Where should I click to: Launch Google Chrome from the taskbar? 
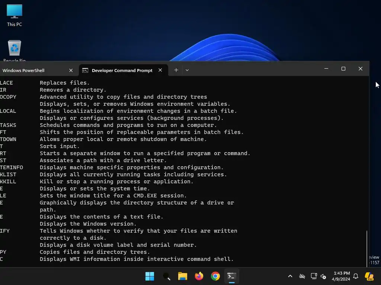[215, 276]
